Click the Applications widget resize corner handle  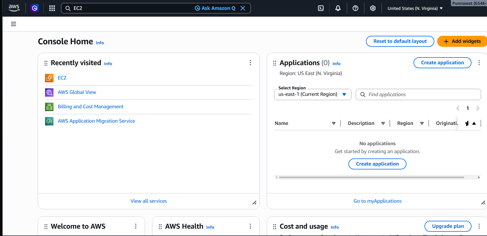[x=483, y=202]
